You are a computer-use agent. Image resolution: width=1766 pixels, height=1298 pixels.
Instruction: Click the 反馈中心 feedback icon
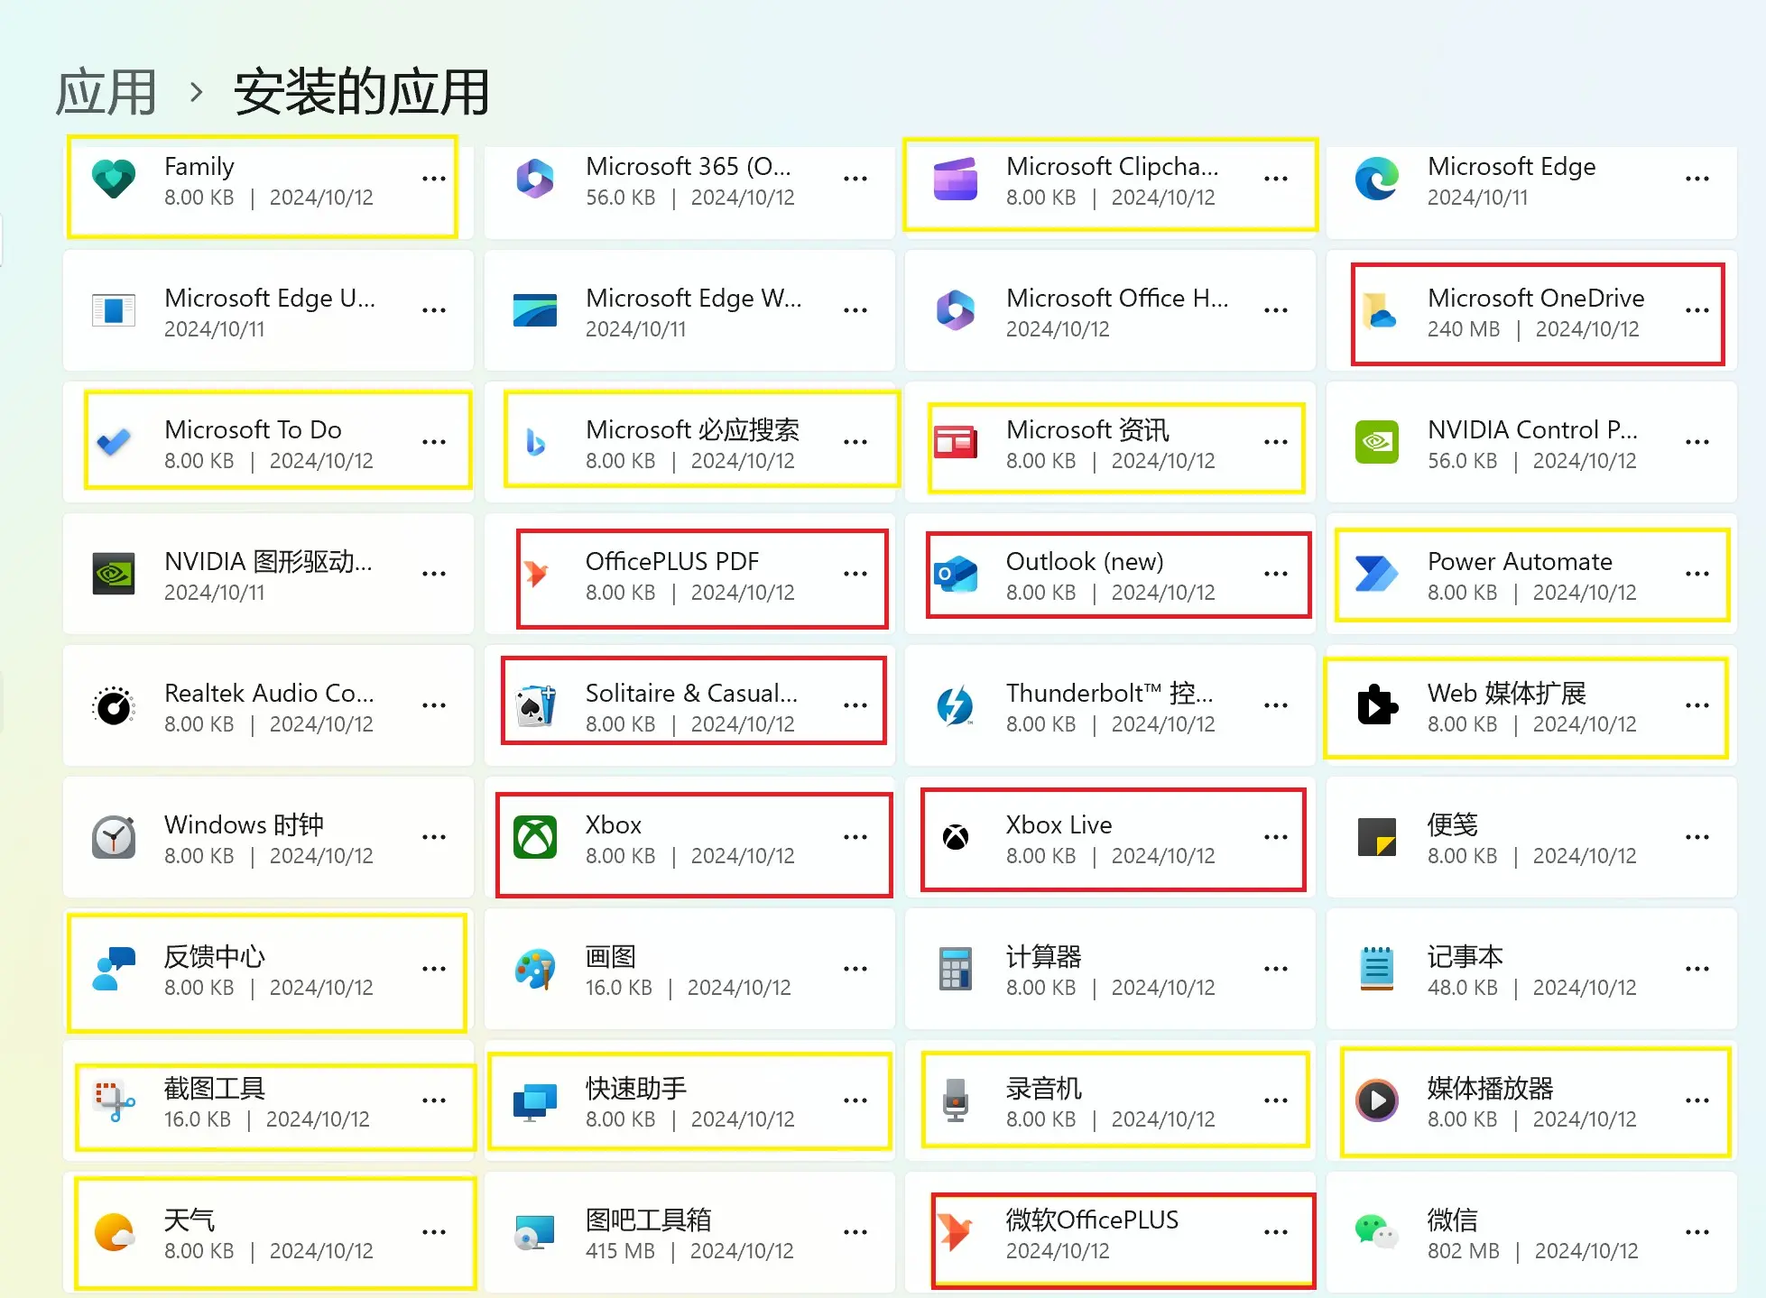(x=114, y=969)
